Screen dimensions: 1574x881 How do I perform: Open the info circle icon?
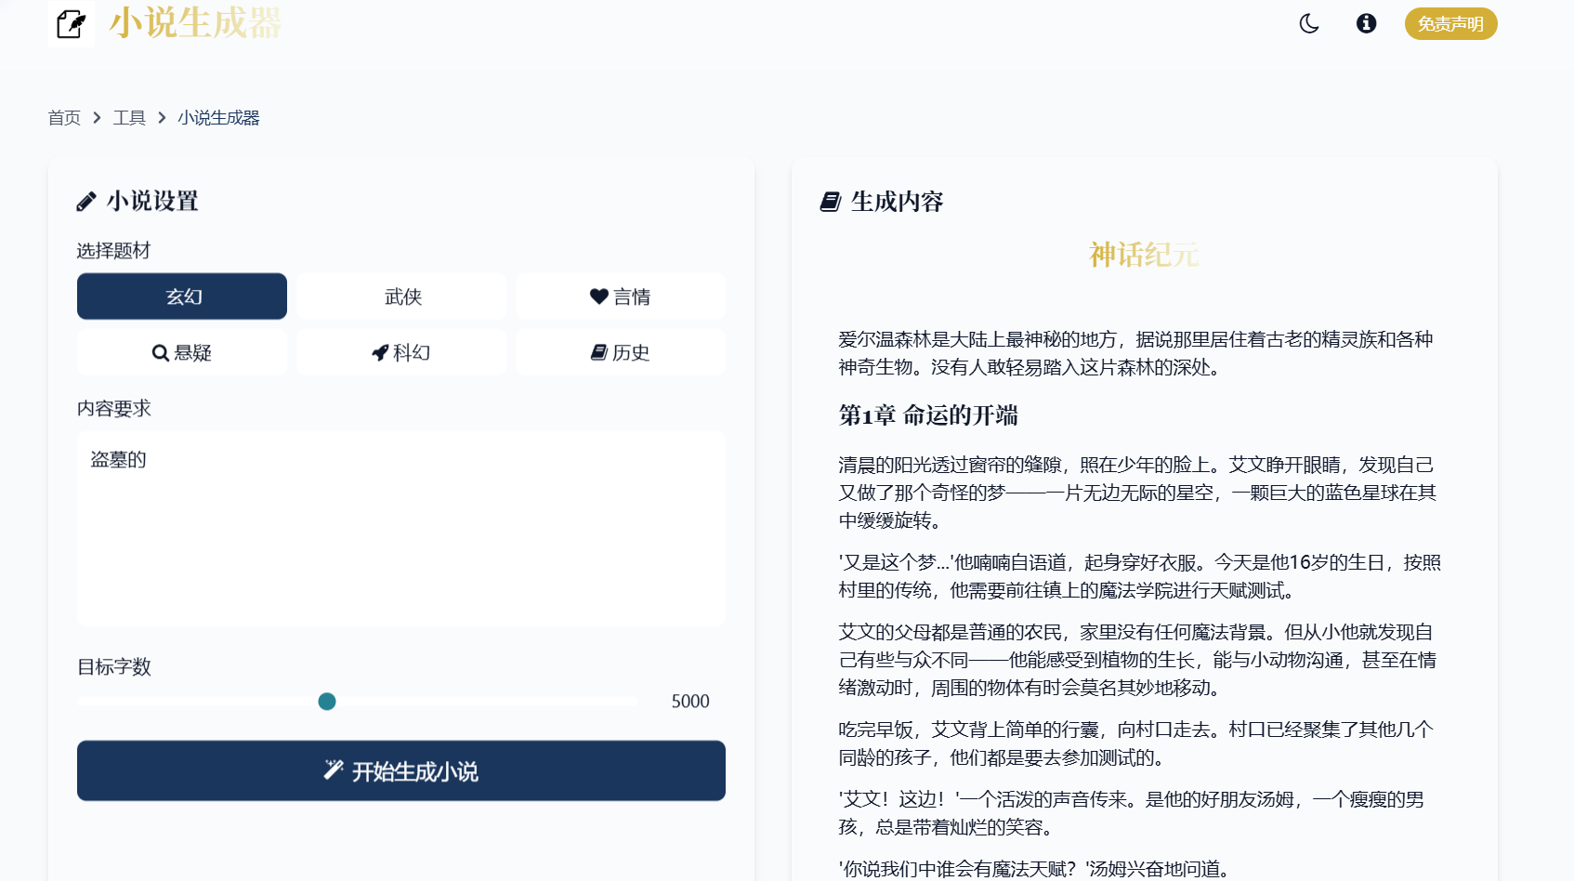coord(1366,23)
